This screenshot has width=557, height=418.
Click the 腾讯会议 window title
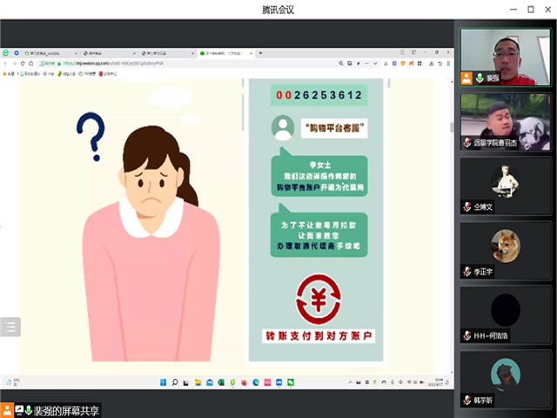pos(278,10)
